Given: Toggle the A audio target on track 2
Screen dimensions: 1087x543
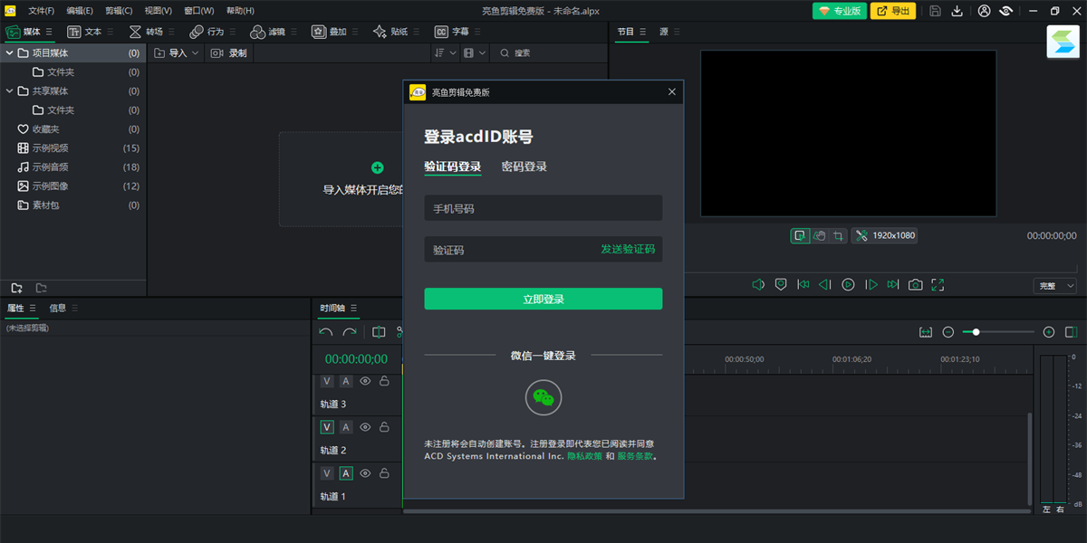Looking at the screenshot, I should [x=346, y=427].
